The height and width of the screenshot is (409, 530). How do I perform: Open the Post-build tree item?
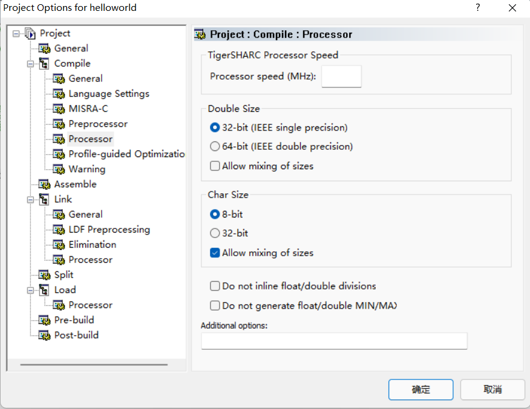(76, 335)
